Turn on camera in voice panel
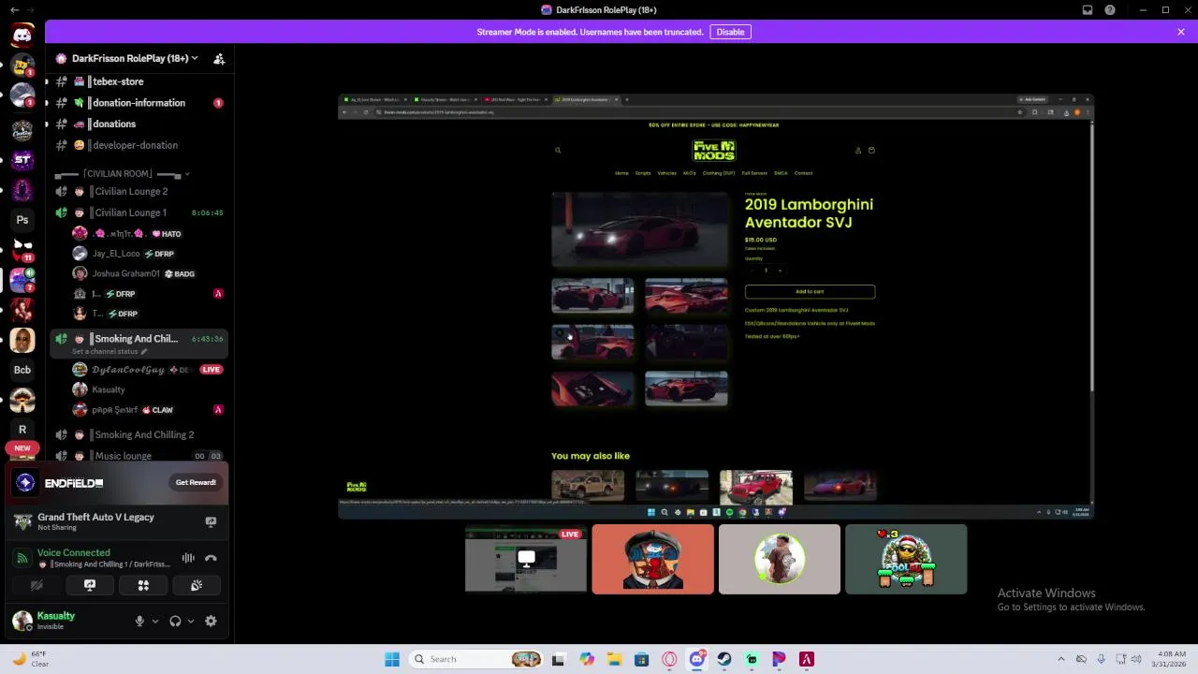Image resolution: width=1198 pixels, height=674 pixels. coord(37,585)
